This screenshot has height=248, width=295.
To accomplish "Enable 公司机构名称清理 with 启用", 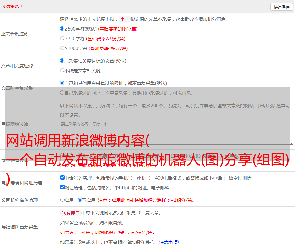I will 62,200.
